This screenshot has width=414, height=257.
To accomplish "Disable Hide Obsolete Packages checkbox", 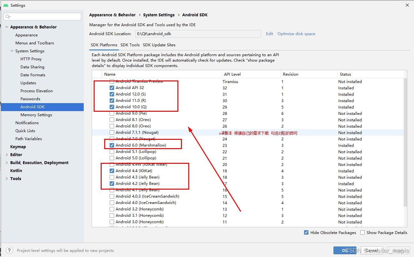I will pos(306,232).
